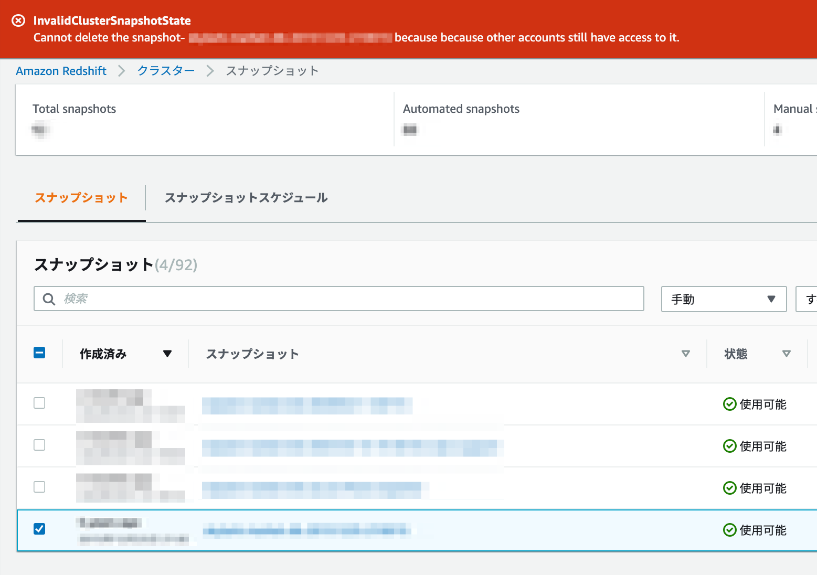The image size is (817, 575).
Task: Toggle the select-all checkbox in the table header
Action: tap(39, 353)
